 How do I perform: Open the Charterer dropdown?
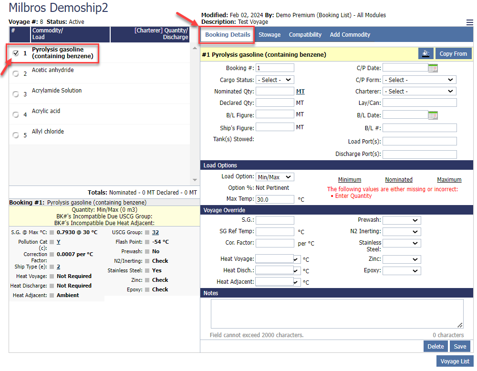[x=419, y=92]
